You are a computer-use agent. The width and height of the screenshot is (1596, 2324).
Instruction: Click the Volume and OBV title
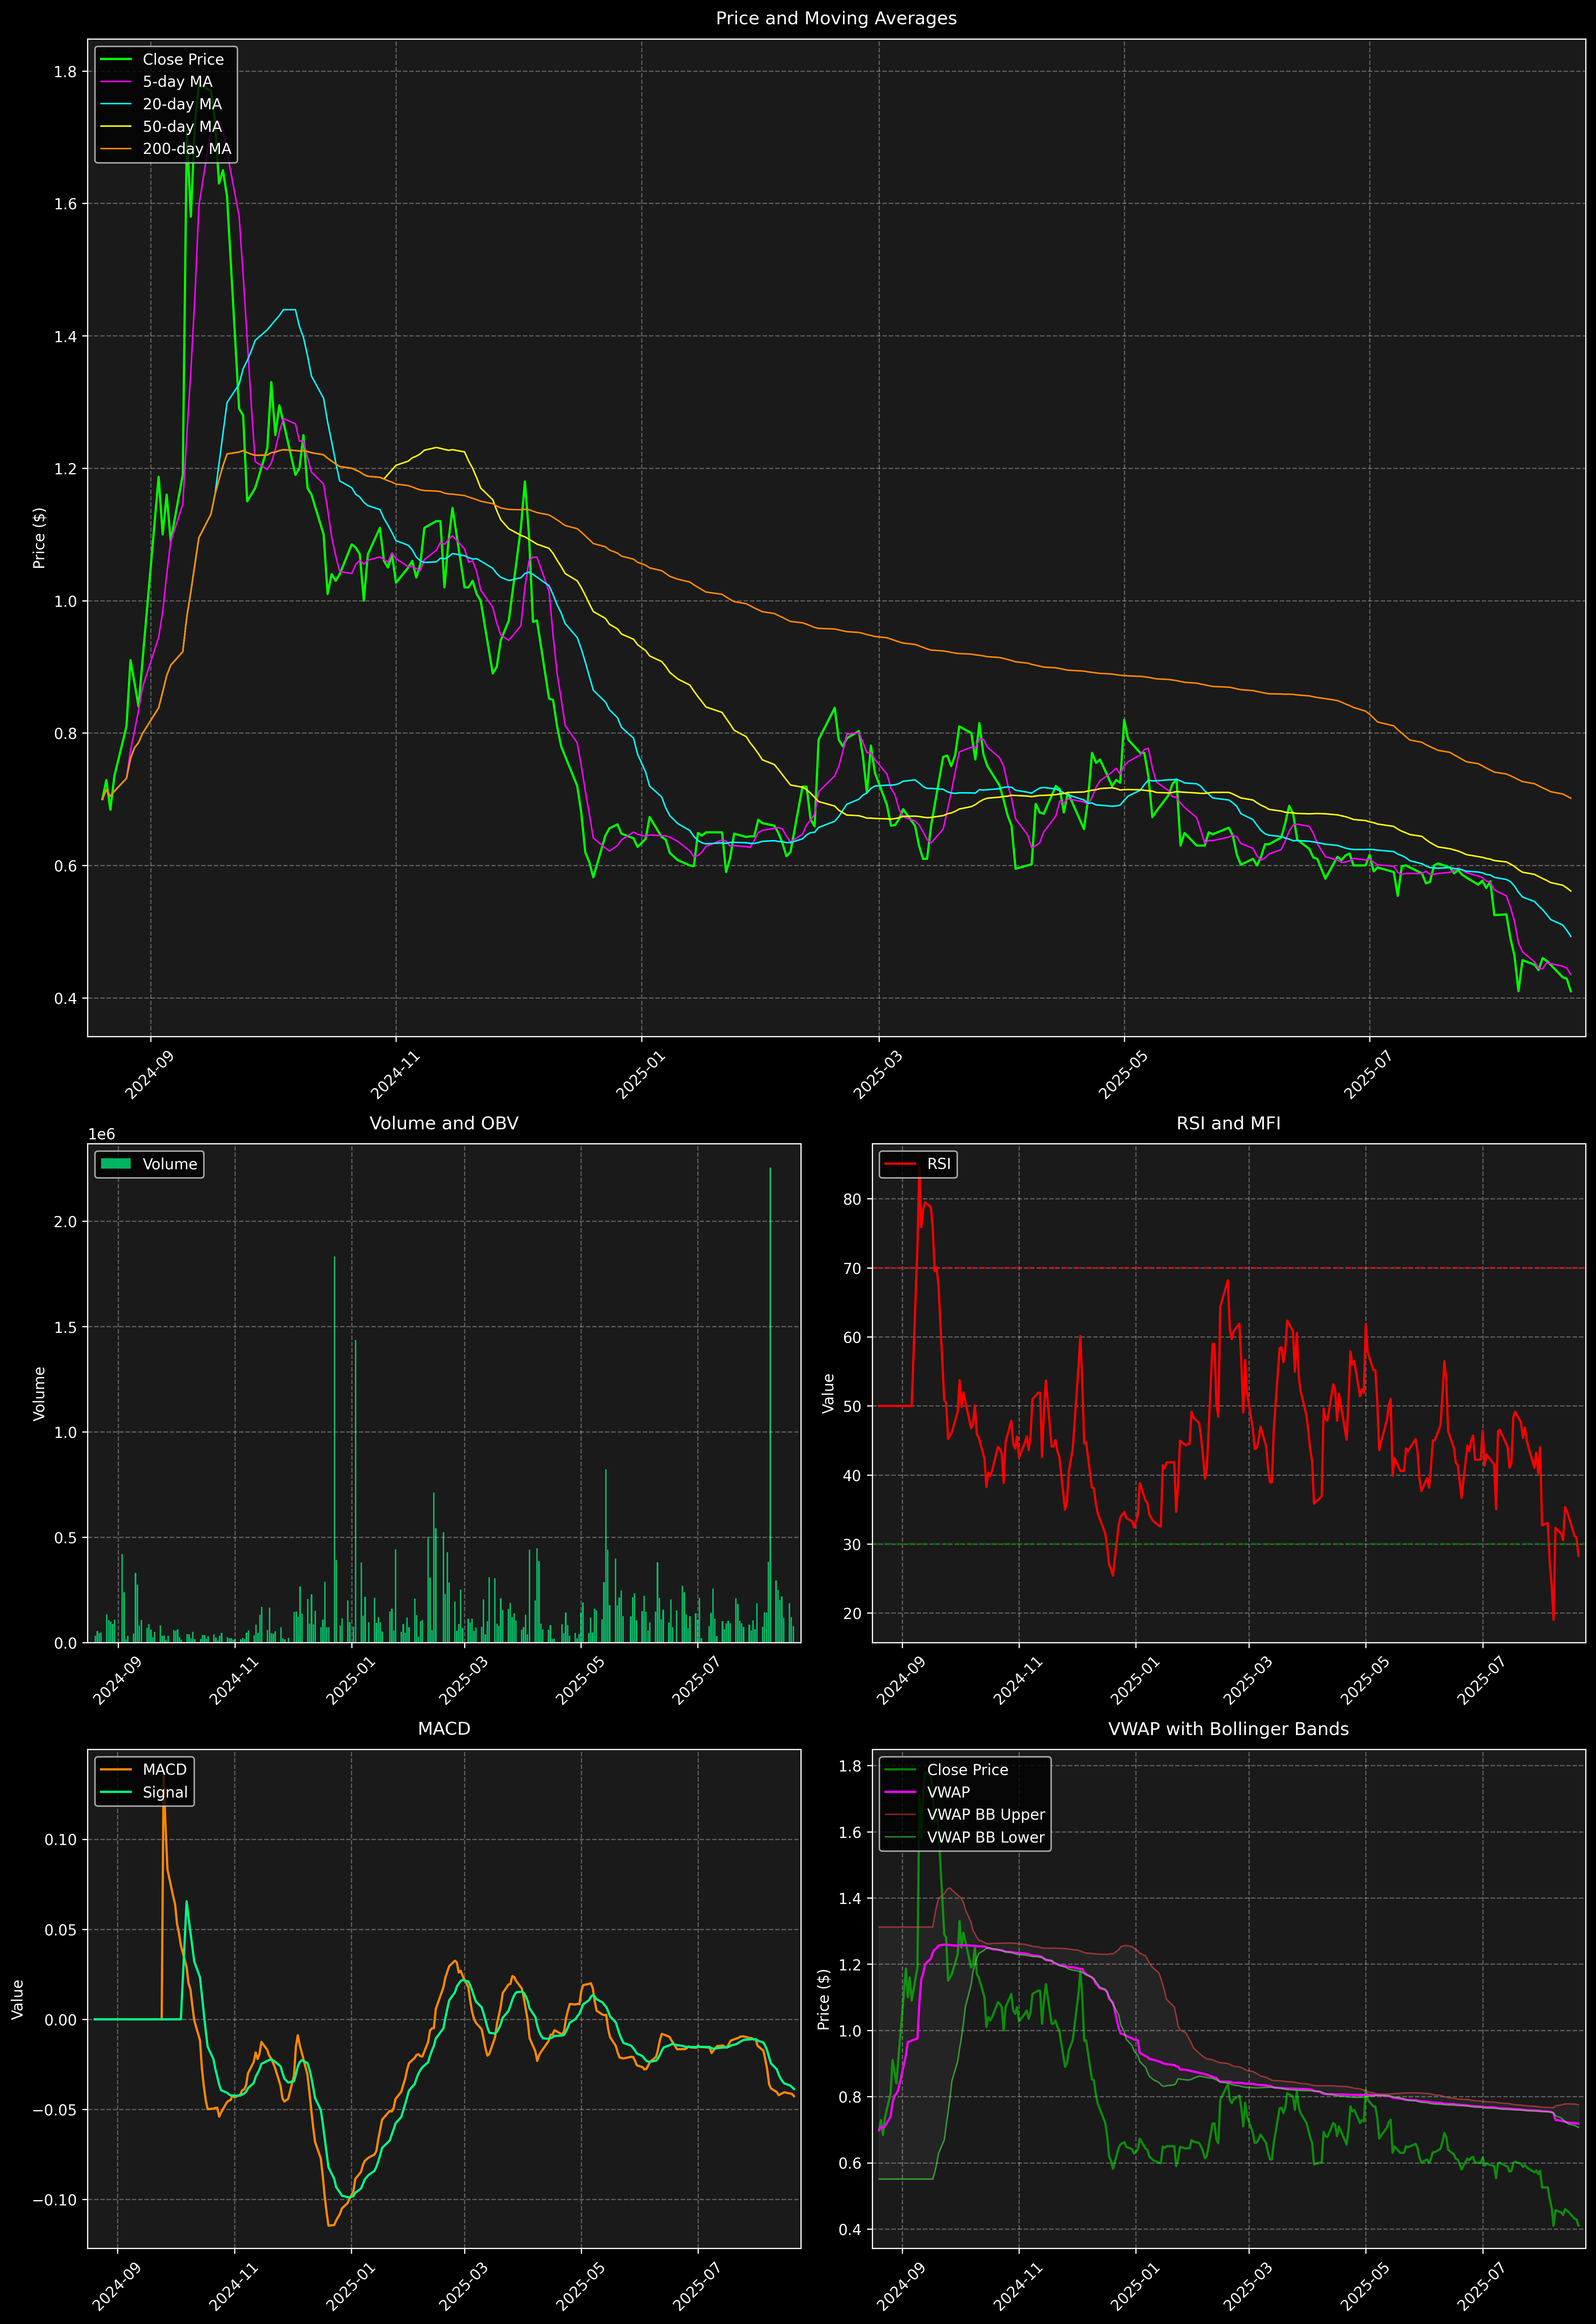click(444, 1123)
